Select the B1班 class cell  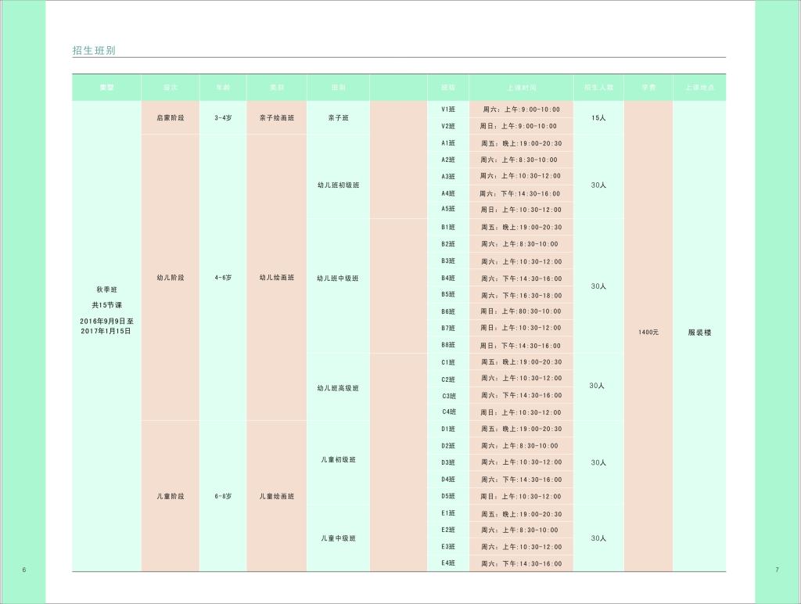(448, 227)
